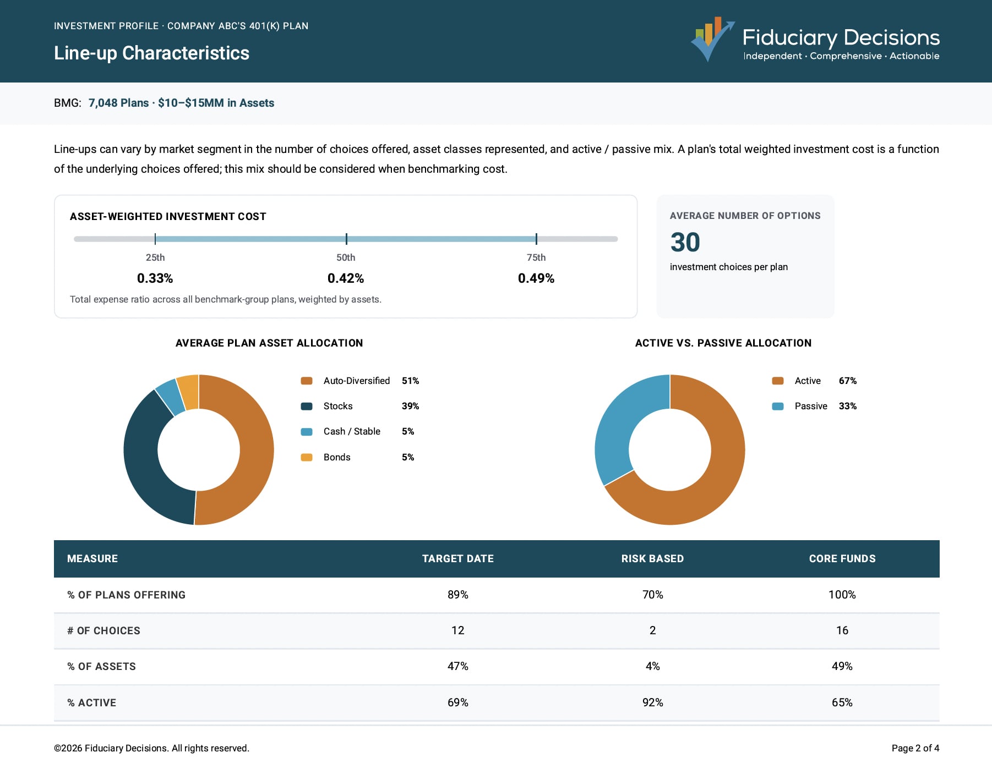Click the 100% Core Funds cell

pyautogui.click(x=842, y=595)
